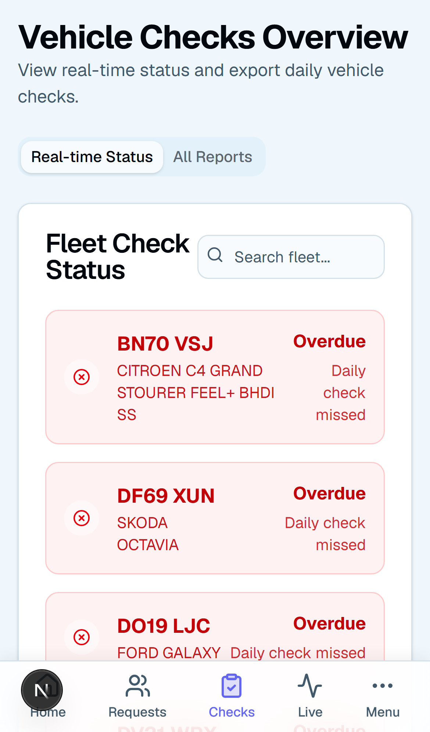
Task: Switch to the All Reports tab
Action: pos(213,157)
